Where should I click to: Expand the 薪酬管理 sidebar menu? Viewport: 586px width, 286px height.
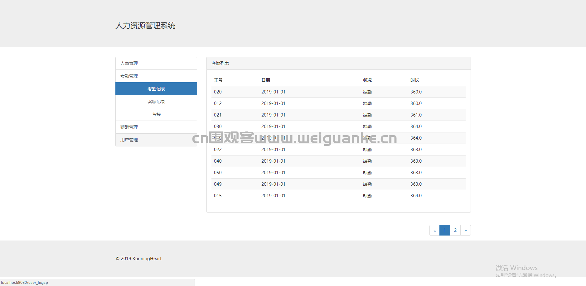(129, 127)
